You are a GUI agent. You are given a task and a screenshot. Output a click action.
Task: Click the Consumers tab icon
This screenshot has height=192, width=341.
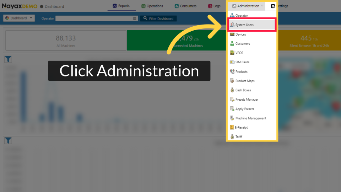pyautogui.click(x=177, y=6)
